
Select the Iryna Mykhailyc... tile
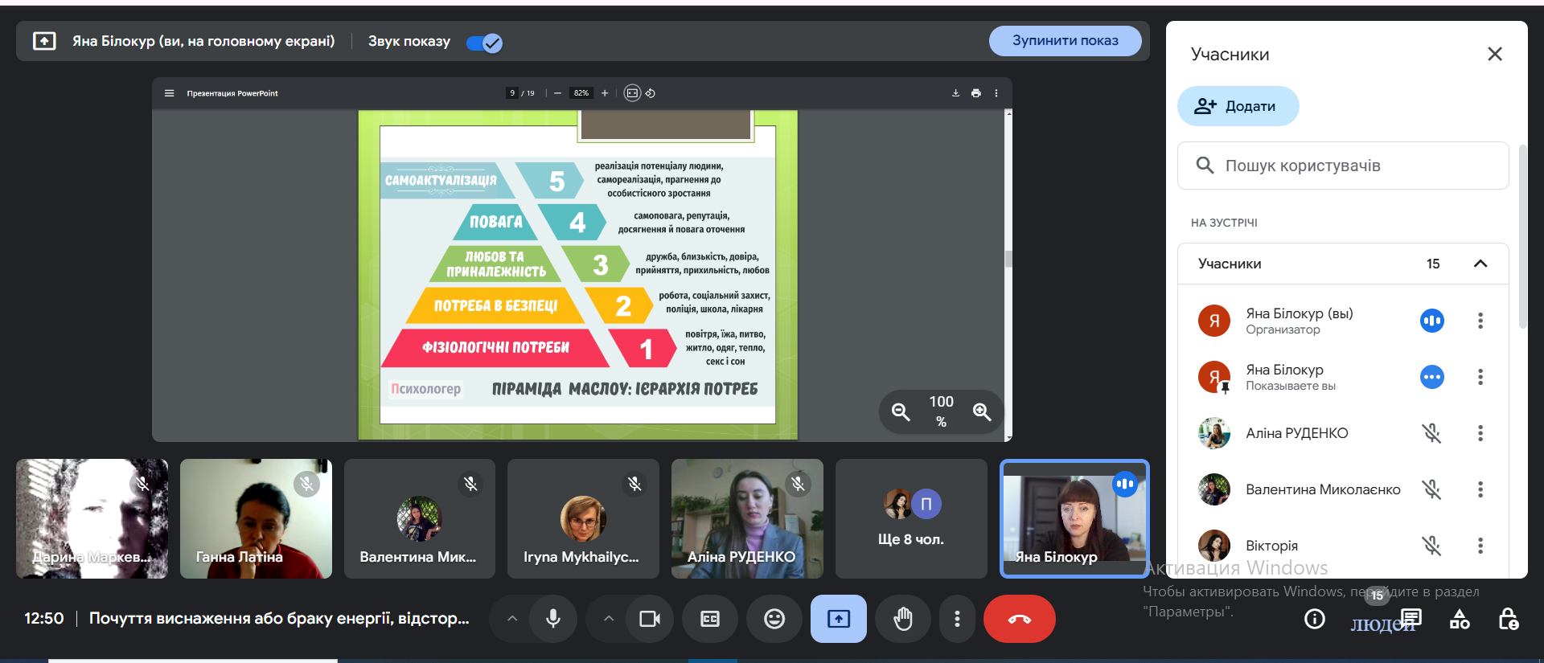coord(583,518)
